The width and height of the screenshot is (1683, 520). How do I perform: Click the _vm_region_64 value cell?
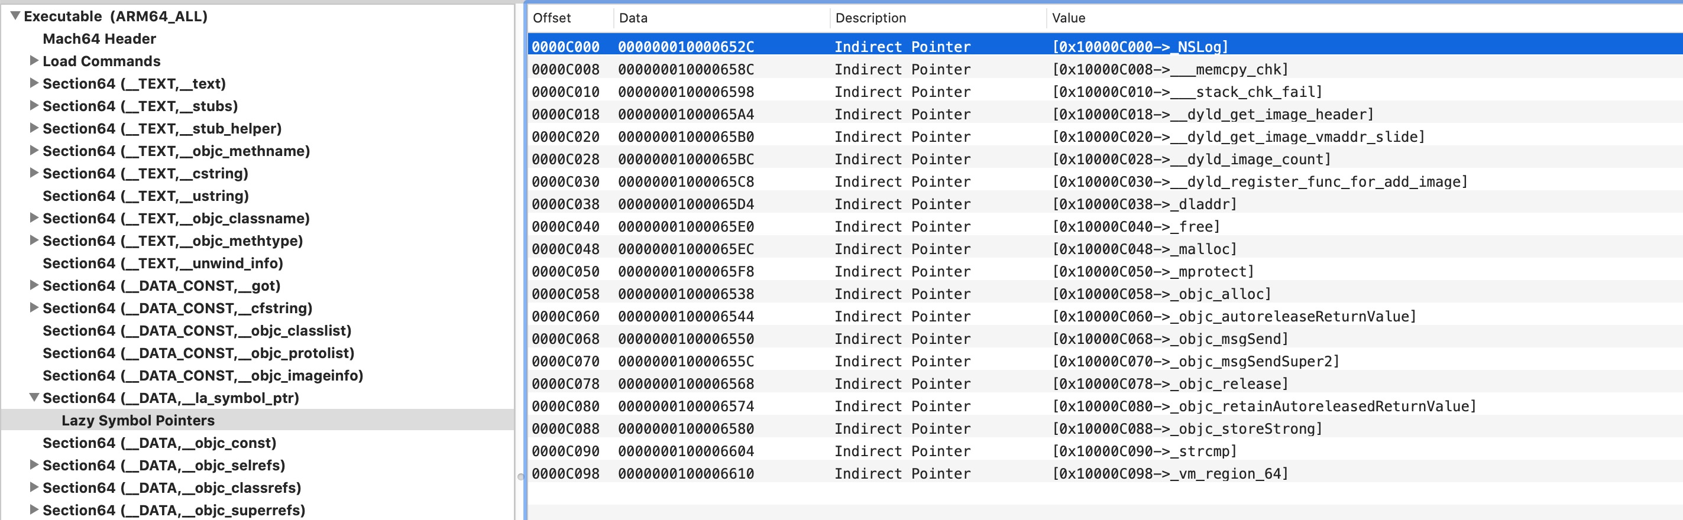(1170, 473)
